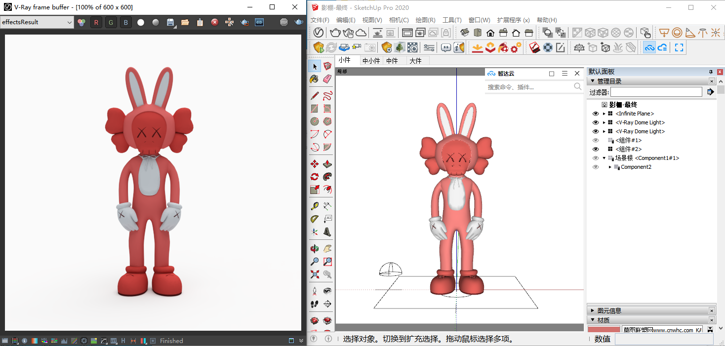725x346 pixels.
Task: Show hidden 组件#1 via eye icon
Action: point(596,140)
